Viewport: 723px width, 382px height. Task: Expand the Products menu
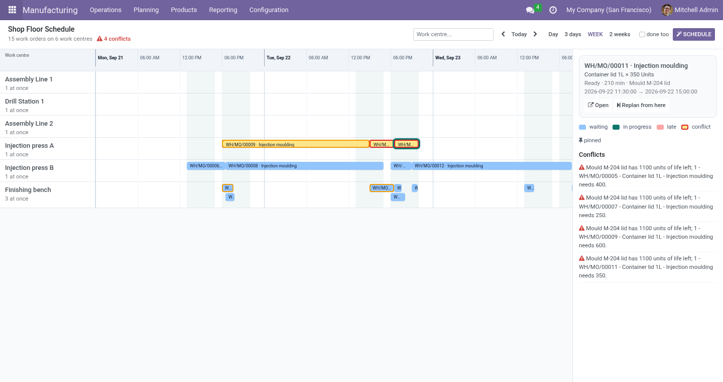pyautogui.click(x=184, y=10)
